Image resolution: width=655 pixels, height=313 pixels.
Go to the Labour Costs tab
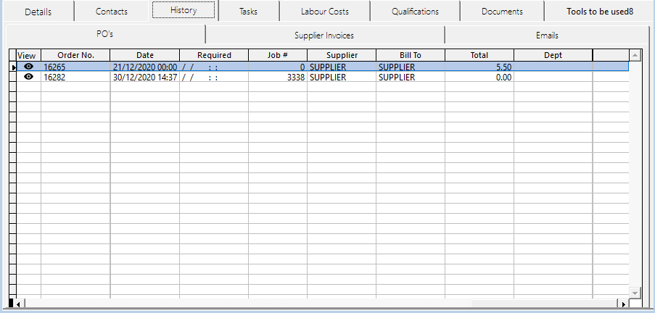(x=324, y=12)
